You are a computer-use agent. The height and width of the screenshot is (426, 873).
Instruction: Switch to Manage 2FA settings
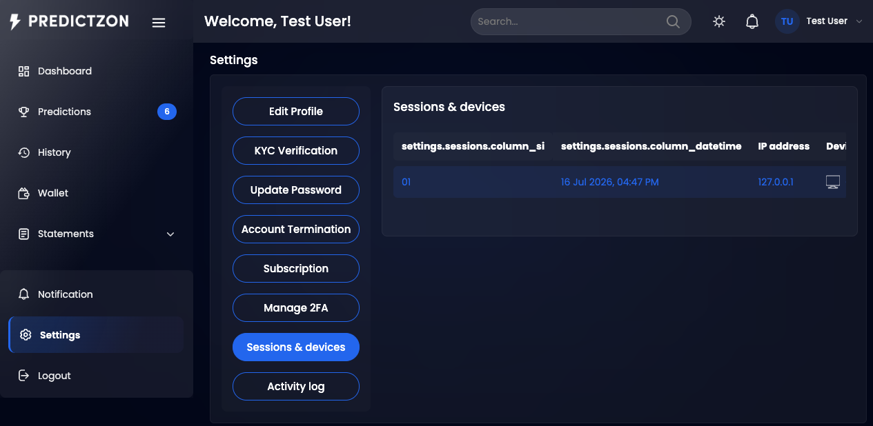point(296,307)
